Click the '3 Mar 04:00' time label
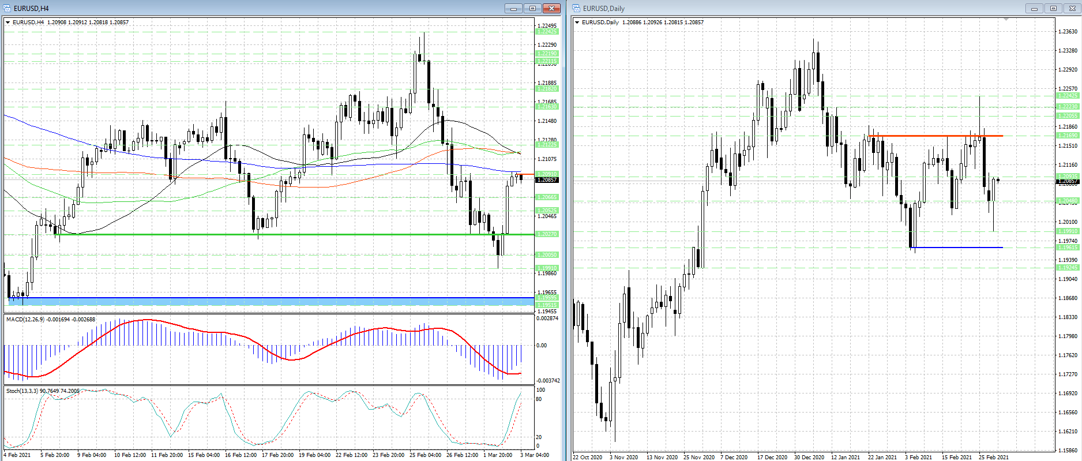Image resolution: width=1082 pixels, height=461 pixels. (535, 455)
